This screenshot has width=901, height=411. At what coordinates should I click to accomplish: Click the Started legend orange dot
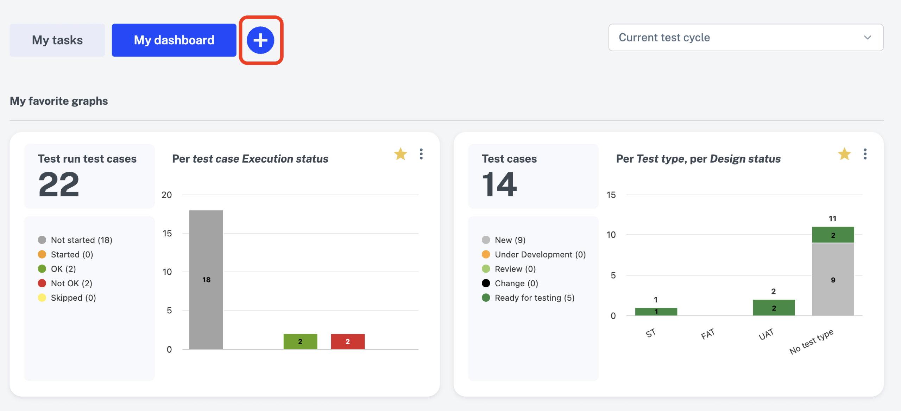[42, 254]
